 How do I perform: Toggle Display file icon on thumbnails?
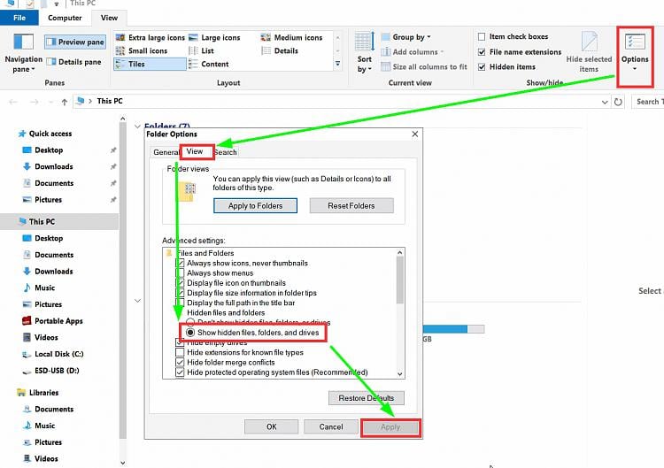[180, 283]
